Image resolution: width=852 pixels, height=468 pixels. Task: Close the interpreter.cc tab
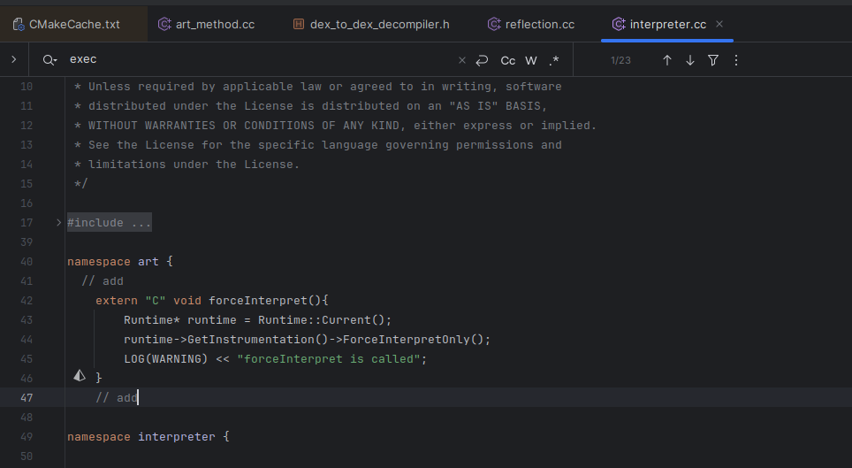(719, 24)
